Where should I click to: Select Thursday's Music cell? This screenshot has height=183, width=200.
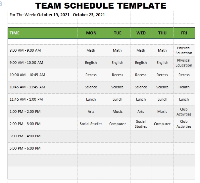(x=162, y=112)
